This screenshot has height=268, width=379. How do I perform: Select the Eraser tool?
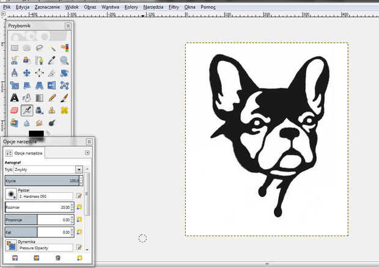point(15,110)
